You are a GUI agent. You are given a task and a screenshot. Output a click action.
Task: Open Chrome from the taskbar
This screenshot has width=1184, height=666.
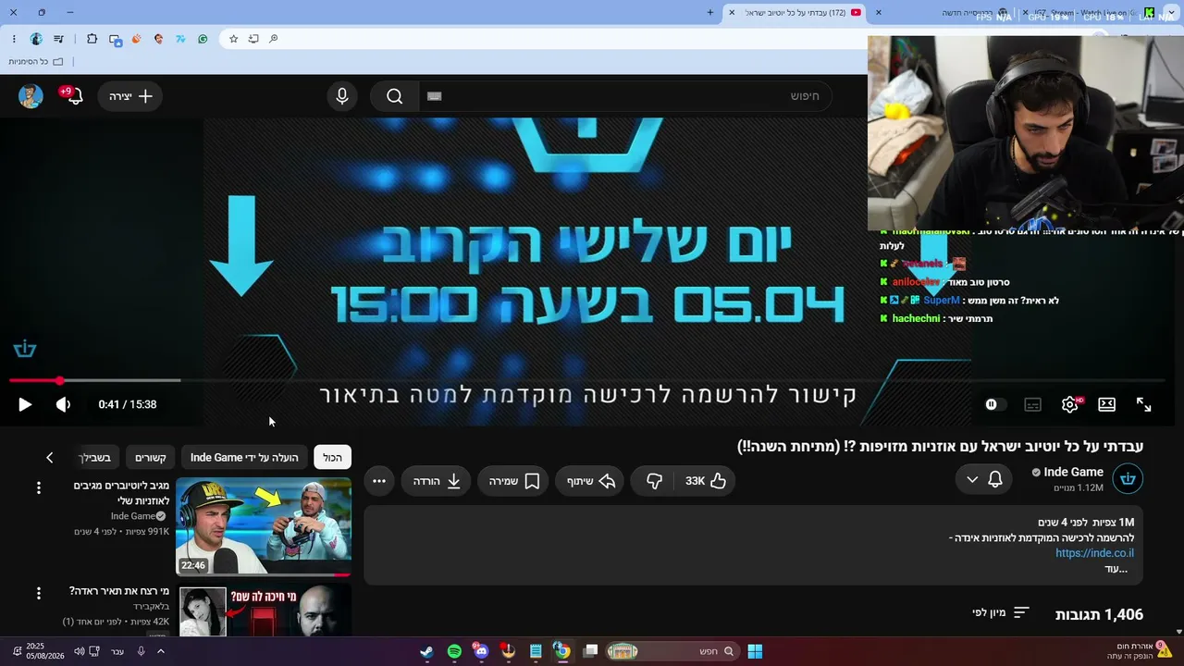point(562,651)
